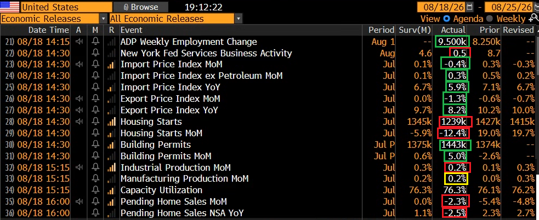Click the relevance bars icon for Industrial Production MoM
The image size is (539, 220).
[111, 167]
